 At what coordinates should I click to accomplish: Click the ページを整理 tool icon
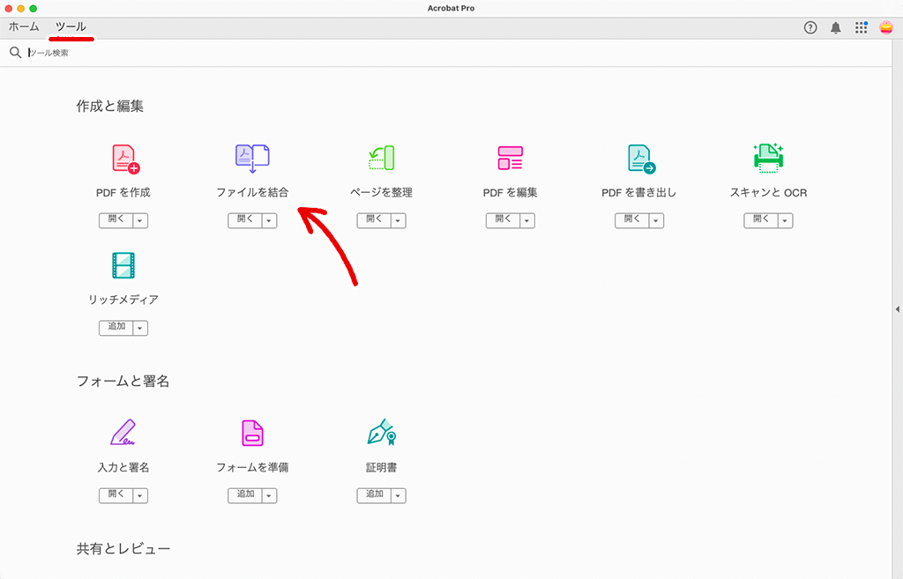pyautogui.click(x=381, y=158)
